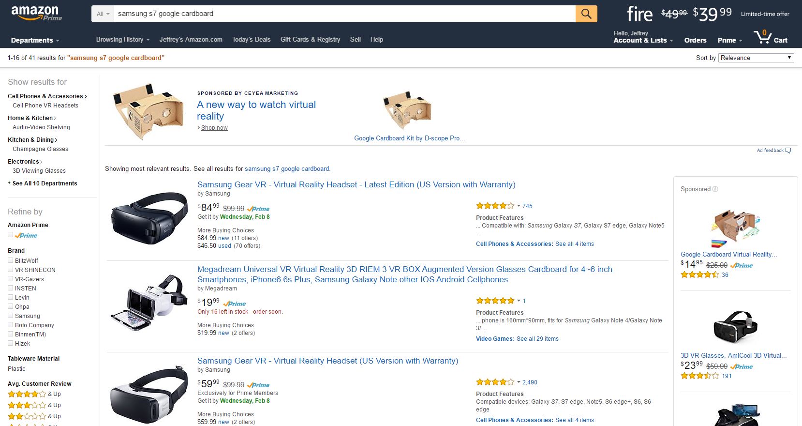Tick the BlitzWolf brand checkbox

(x=11, y=260)
